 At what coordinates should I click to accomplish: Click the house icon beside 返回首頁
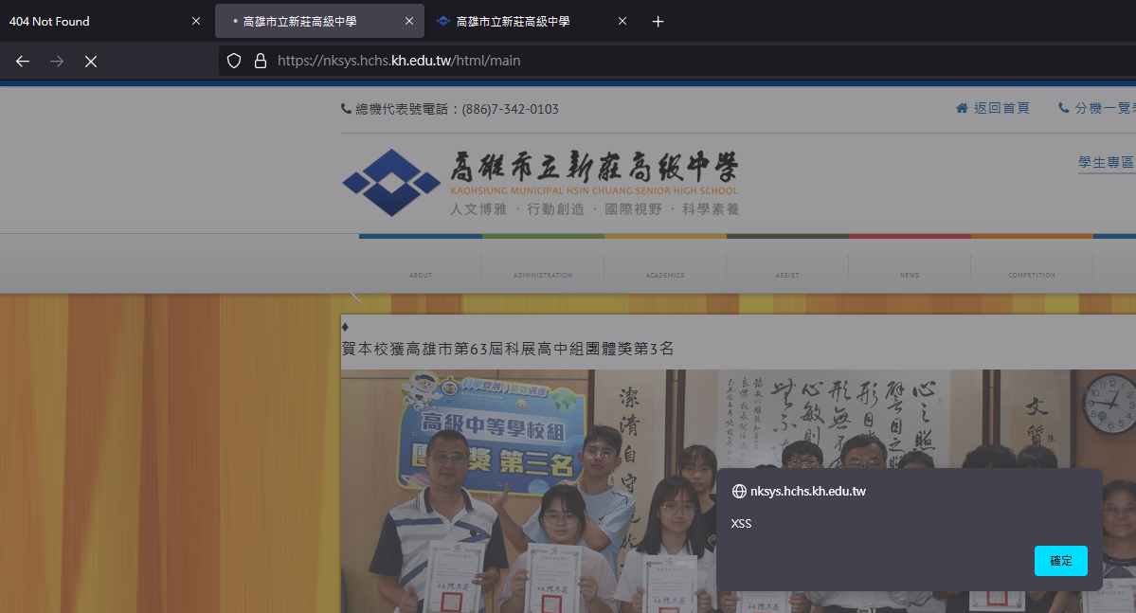tap(962, 108)
